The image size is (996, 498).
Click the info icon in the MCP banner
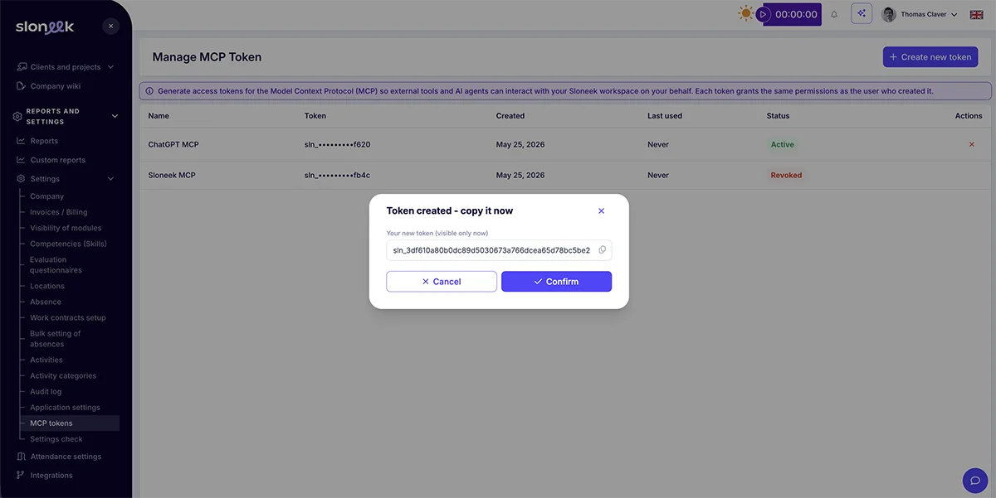149,91
